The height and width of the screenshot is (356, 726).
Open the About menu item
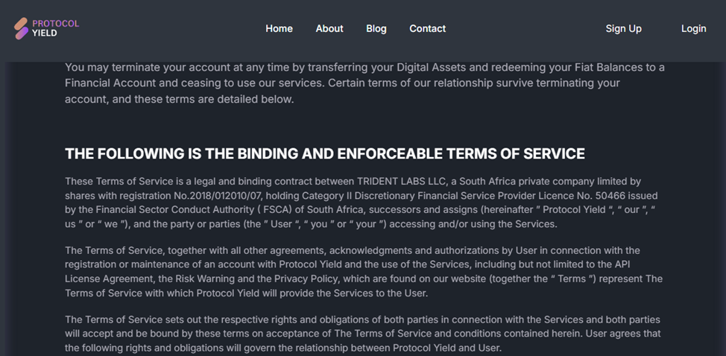329,28
